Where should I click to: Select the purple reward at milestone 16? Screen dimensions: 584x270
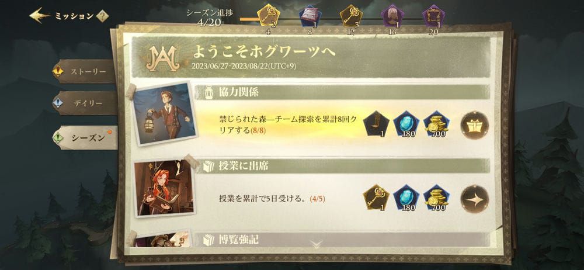click(392, 16)
